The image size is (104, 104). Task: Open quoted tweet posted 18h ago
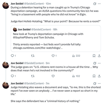pos(56,39)
